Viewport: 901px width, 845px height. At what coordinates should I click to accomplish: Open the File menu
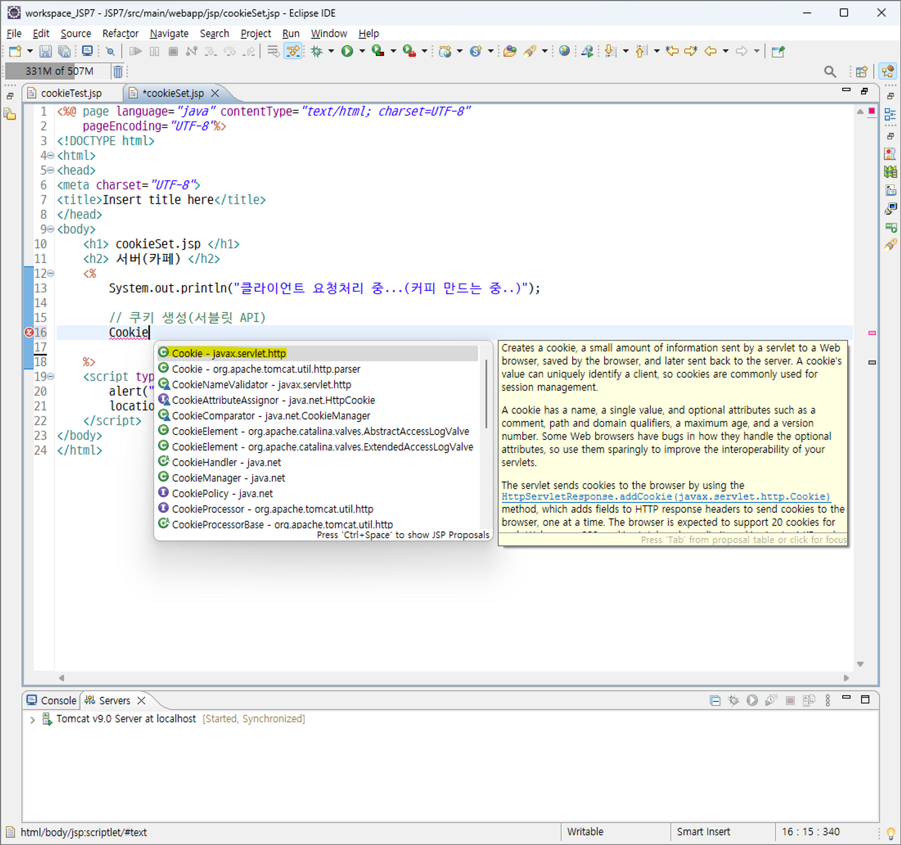(14, 33)
